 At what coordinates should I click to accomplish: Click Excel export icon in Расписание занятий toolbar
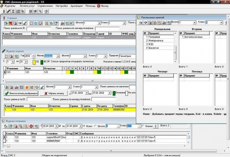tap(169, 23)
